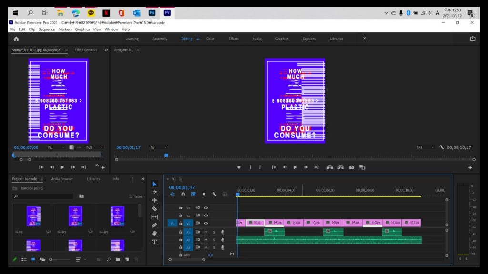Click the Project panel search field

tap(42, 196)
